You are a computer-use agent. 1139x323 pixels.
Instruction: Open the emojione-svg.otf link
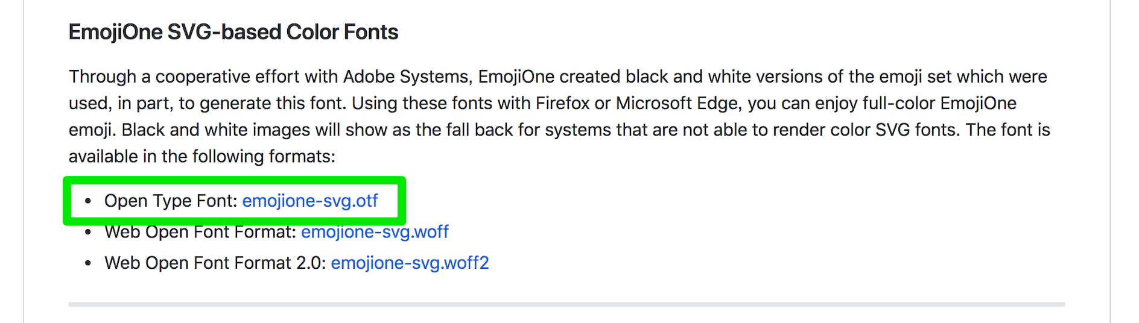(310, 201)
